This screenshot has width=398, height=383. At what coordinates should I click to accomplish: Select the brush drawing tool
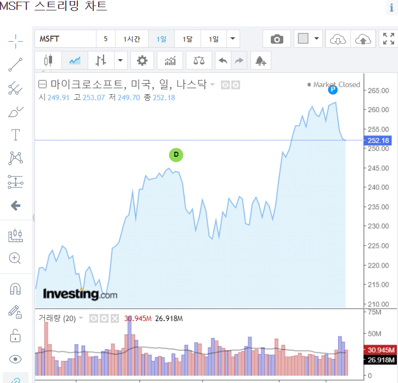(x=15, y=112)
